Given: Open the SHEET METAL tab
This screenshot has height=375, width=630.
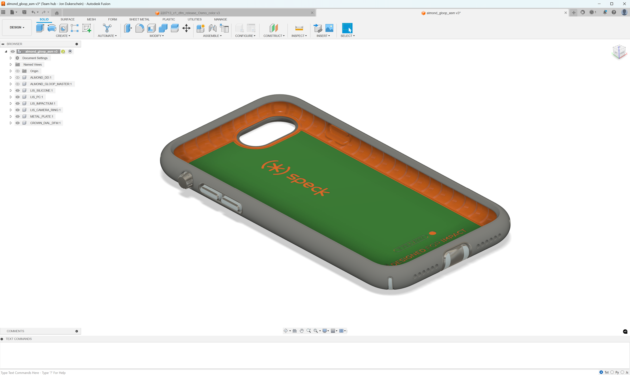Looking at the screenshot, I should click(x=139, y=19).
